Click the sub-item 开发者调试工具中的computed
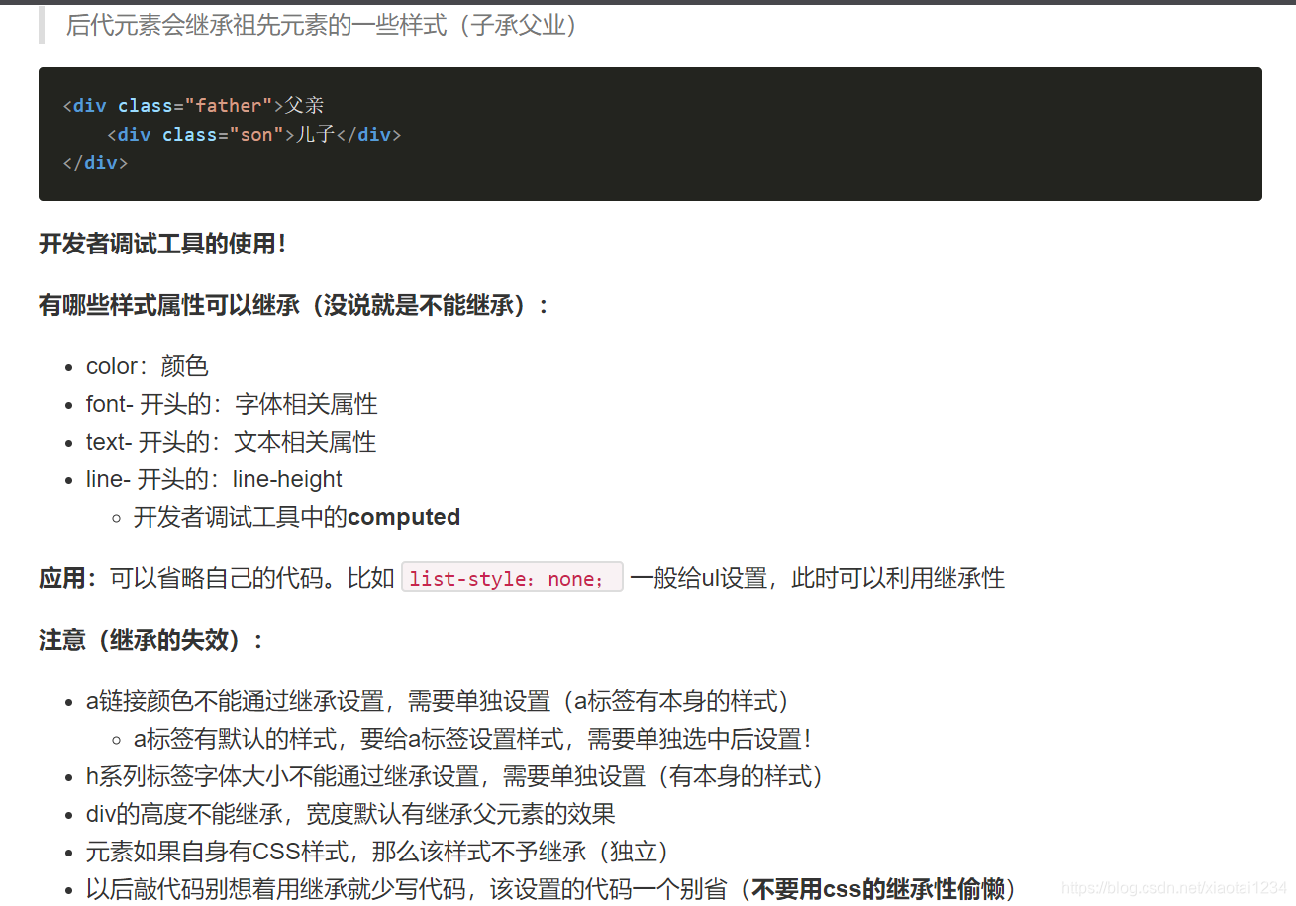This screenshot has height=906, width=1296. (297, 517)
